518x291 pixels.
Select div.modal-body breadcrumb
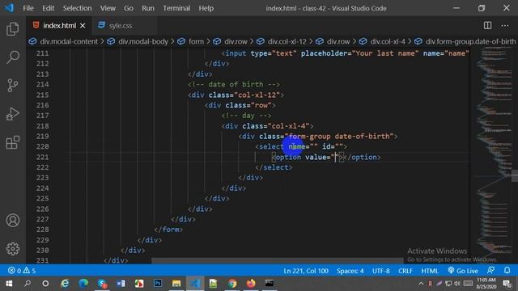click(x=143, y=41)
